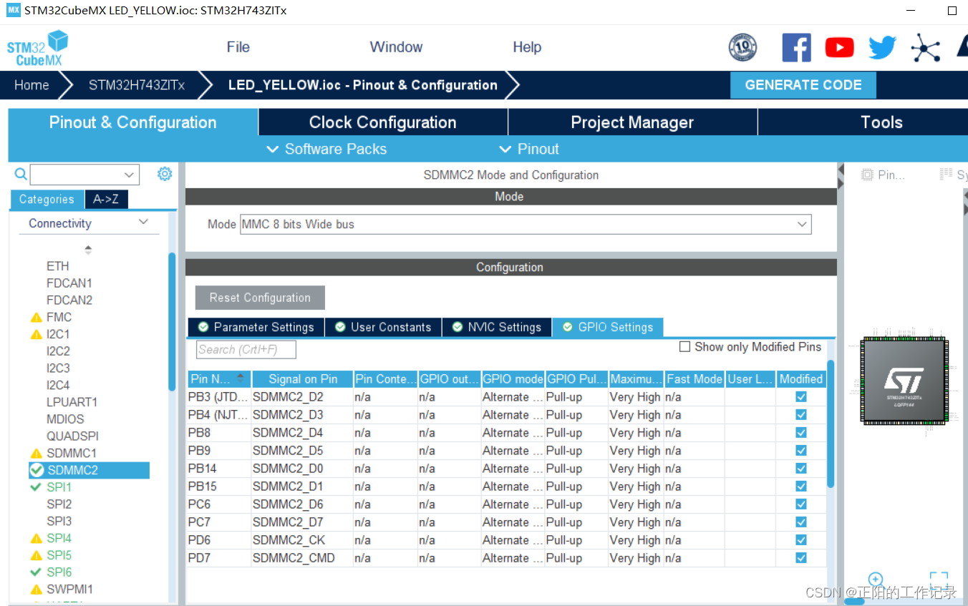The image size is (968, 606).
Task: Click the categories list vertical scrollbar
Action: (172, 322)
